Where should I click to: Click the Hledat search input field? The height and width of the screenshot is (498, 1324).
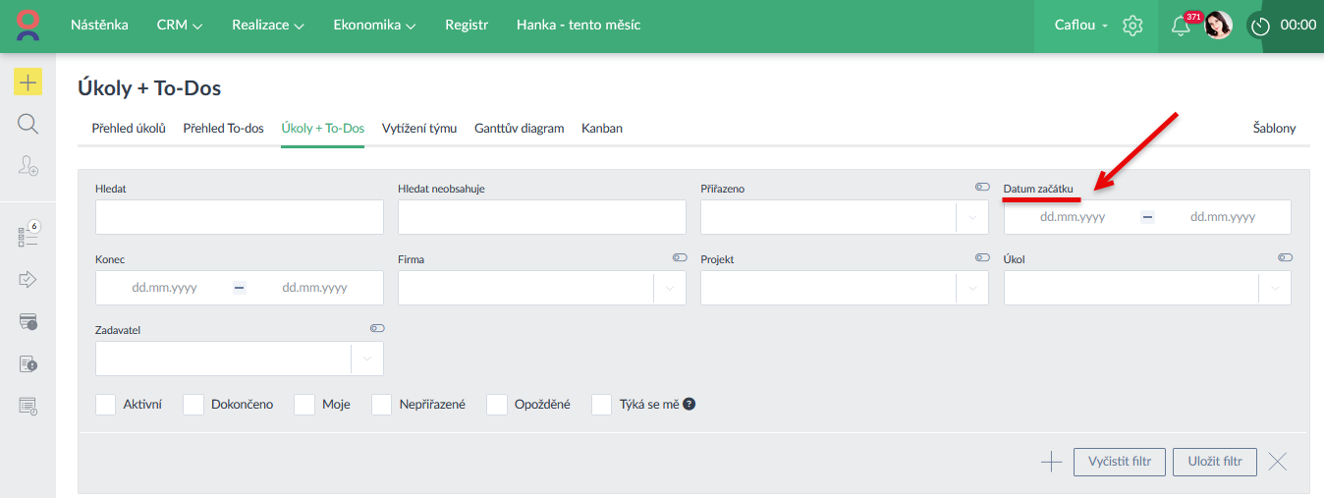pyautogui.click(x=240, y=217)
